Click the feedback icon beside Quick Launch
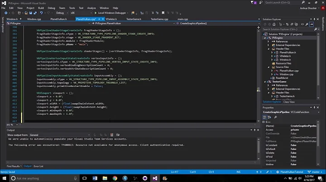The width and height of the screenshot is (326, 182). point(261,3)
